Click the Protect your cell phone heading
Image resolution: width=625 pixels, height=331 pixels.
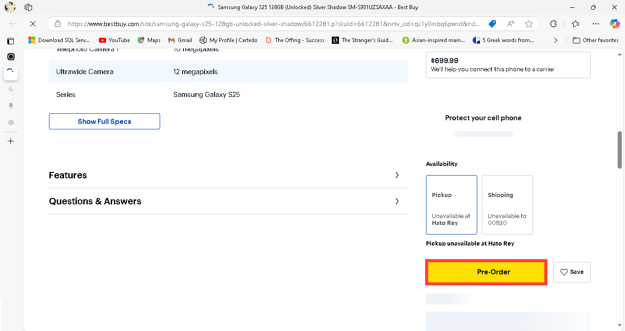click(483, 118)
